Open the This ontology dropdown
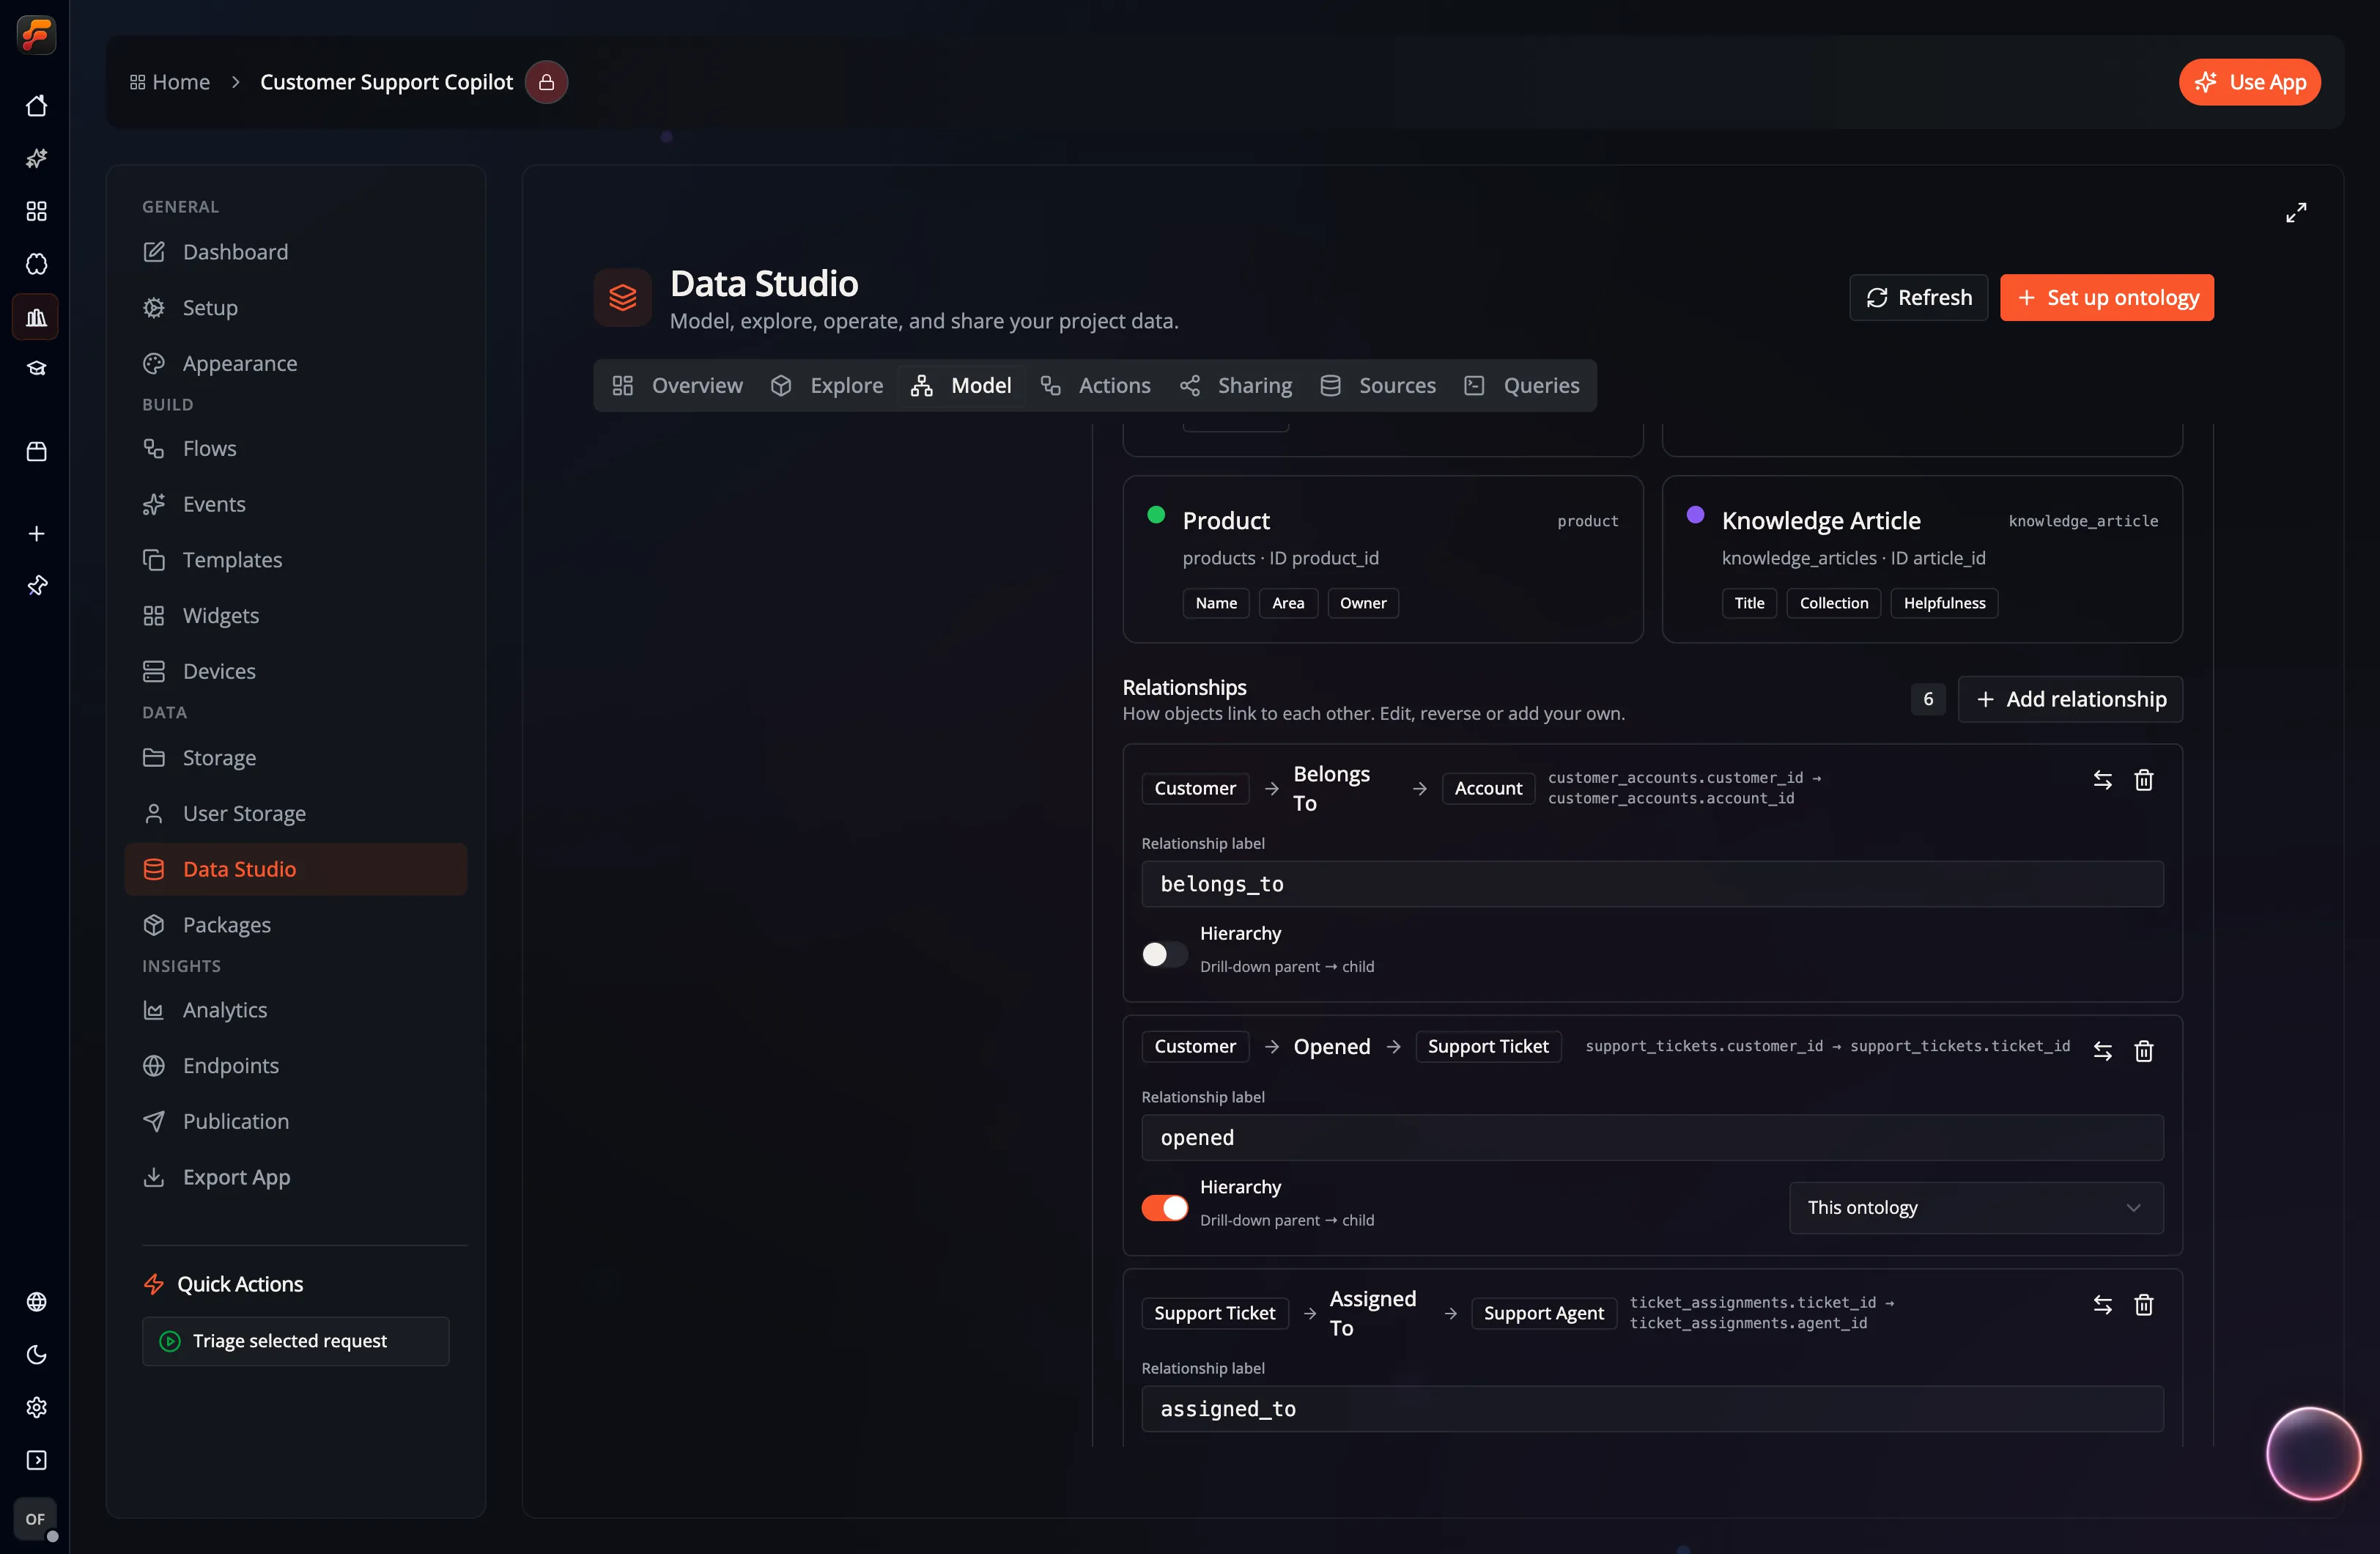Viewport: 2380px width, 1554px height. click(x=1975, y=1208)
